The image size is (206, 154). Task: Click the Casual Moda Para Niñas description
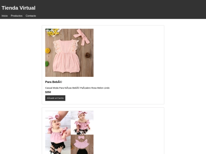click(x=77, y=88)
